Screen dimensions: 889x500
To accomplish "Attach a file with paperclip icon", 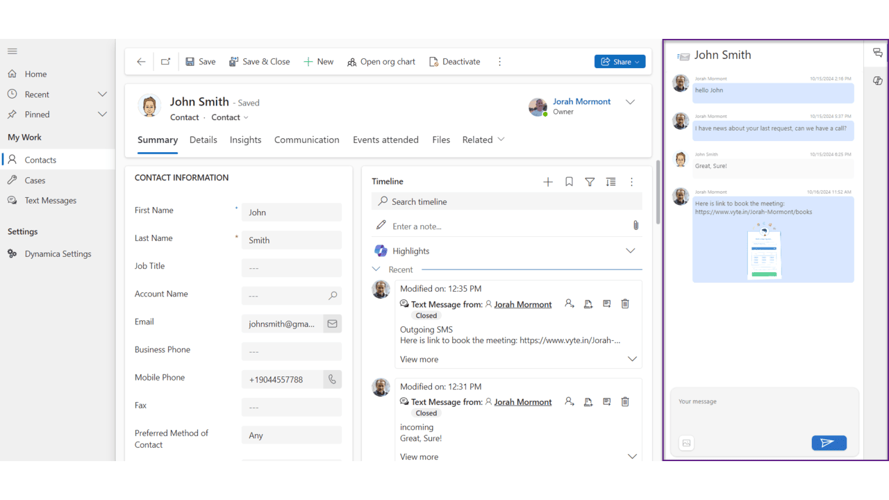I will (x=635, y=226).
